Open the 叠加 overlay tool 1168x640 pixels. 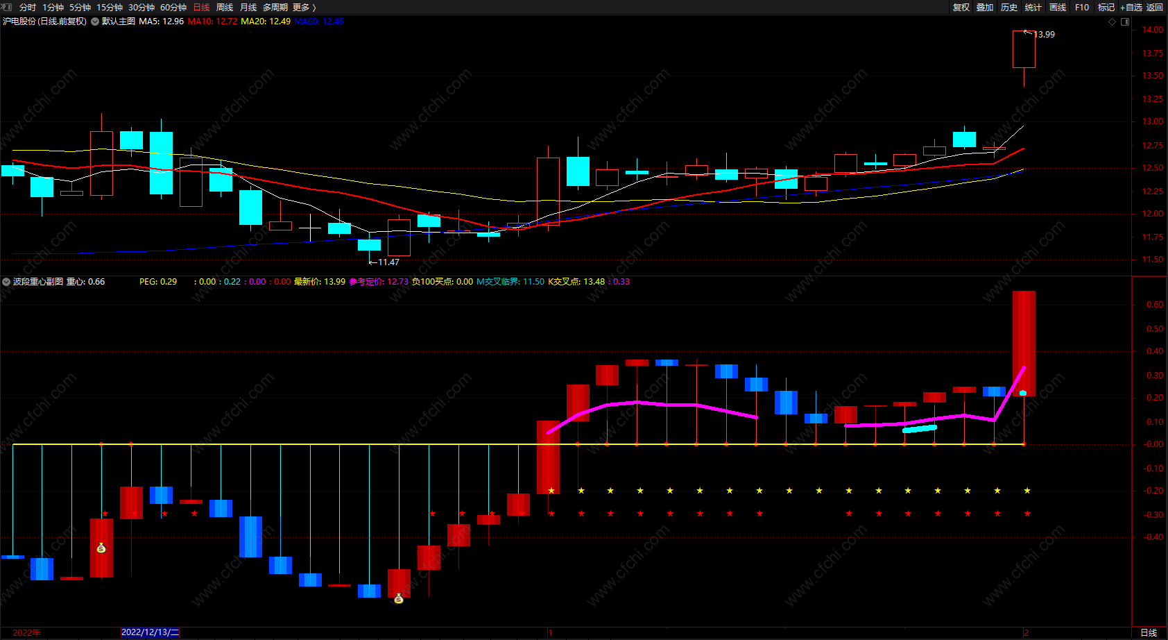985,7
